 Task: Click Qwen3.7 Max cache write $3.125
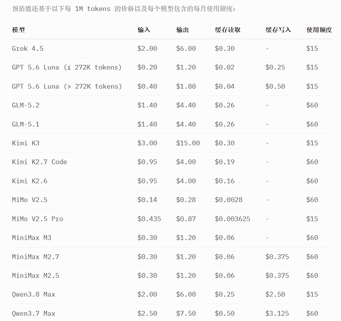click(277, 313)
